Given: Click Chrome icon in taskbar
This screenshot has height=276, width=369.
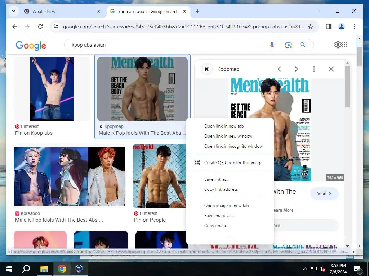Looking at the screenshot, I should coord(62,269).
